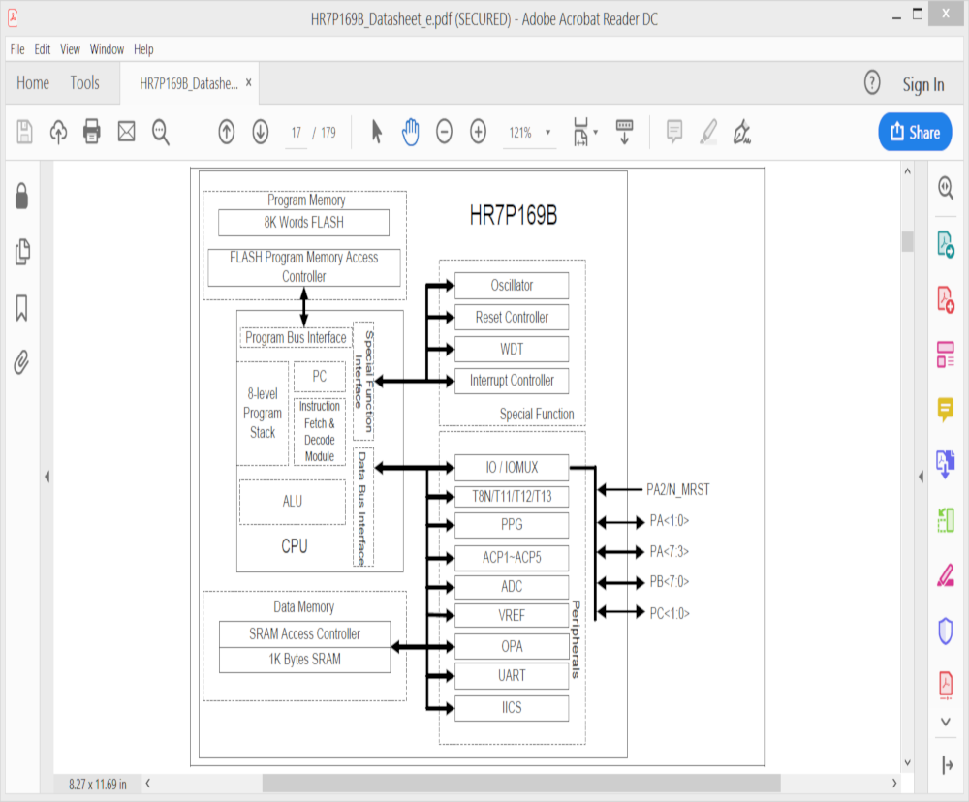
Task: Select the arrow Selection tool
Action: (x=376, y=133)
